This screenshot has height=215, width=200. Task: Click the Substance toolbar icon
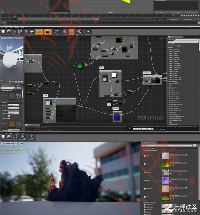pos(88,32)
